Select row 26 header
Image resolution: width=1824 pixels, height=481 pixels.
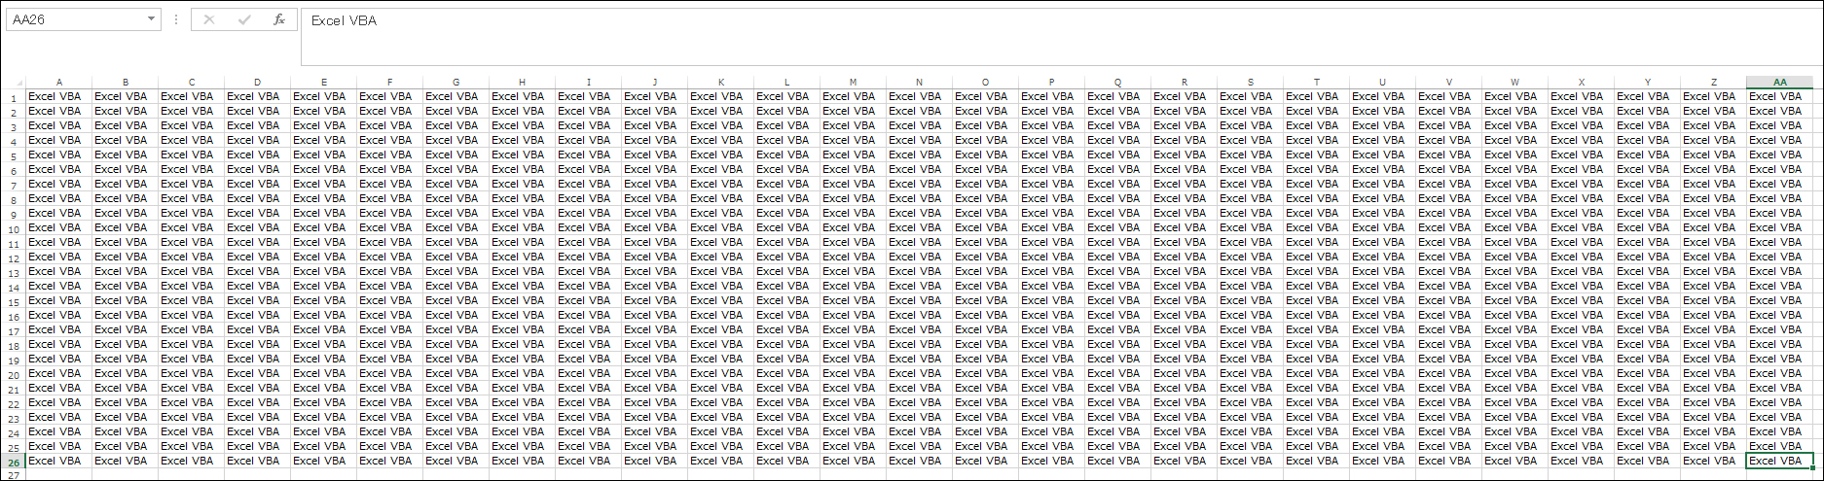[14, 462]
